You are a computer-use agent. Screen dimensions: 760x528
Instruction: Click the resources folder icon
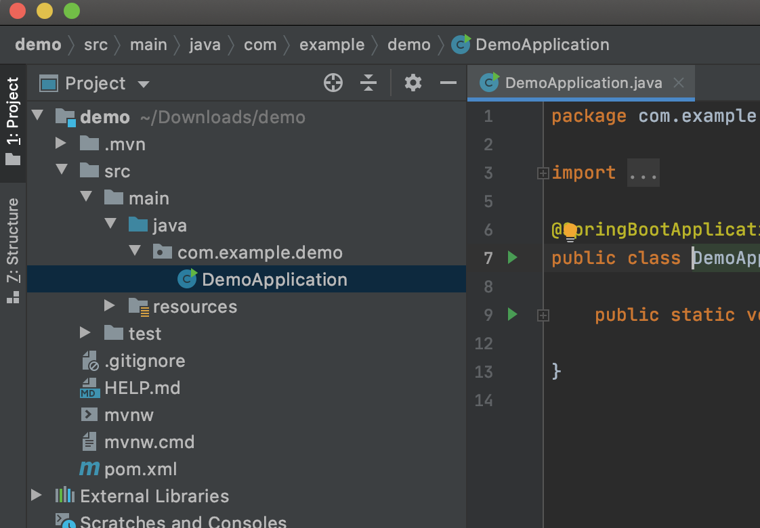tap(139, 307)
